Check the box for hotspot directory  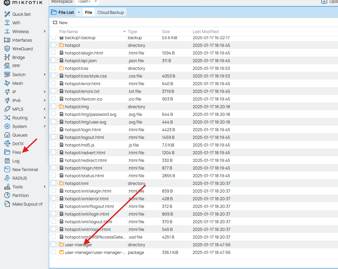click(53, 45)
